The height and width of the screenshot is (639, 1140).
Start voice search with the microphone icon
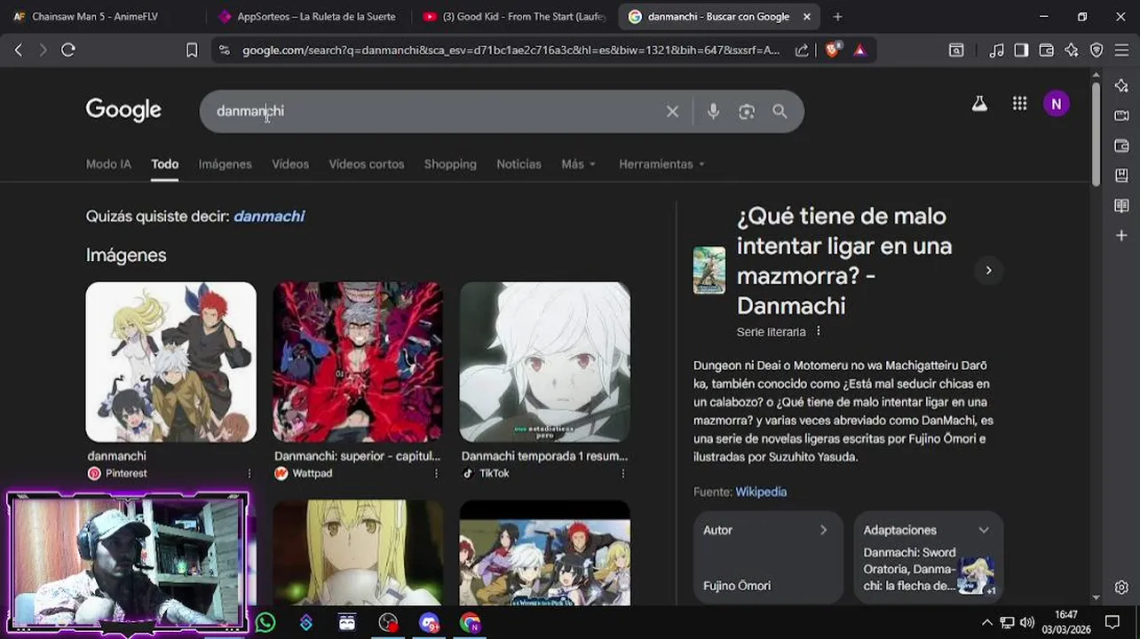coord(713,112)
